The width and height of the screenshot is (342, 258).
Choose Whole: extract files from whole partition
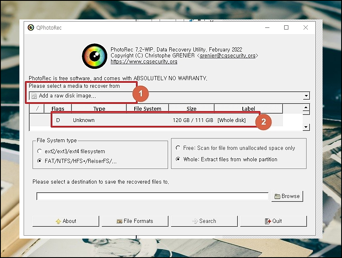click(x=226, y=160)
